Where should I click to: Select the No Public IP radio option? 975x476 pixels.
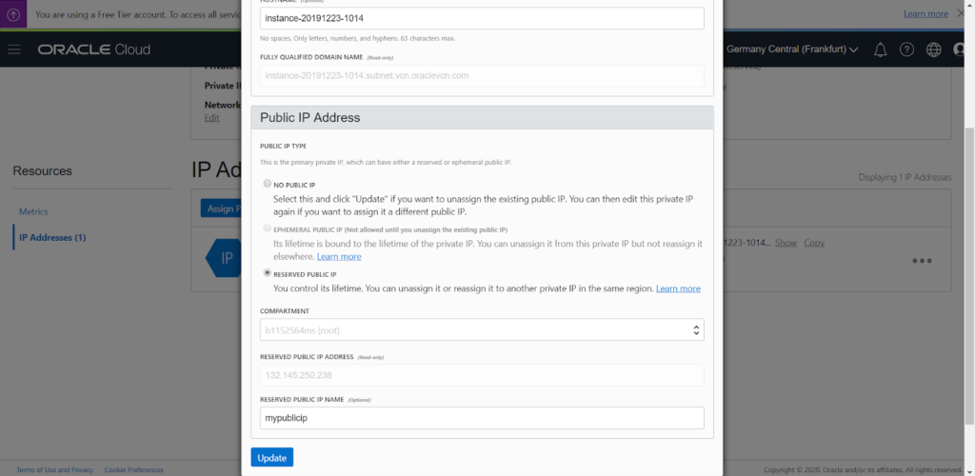(266, 184)
